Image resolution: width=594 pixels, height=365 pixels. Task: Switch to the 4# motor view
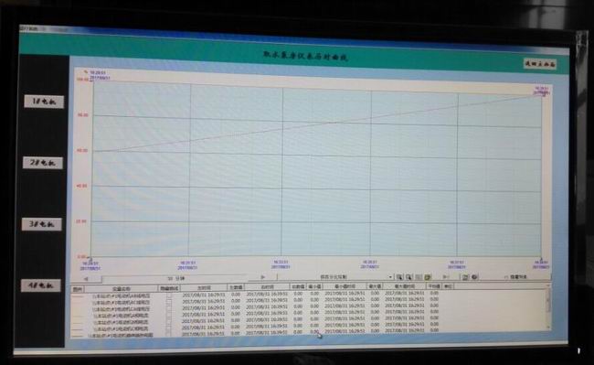[x=40, y=285]
